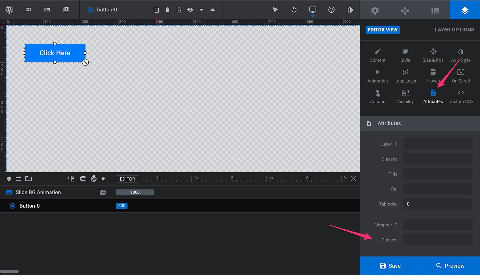Preview the slider
The image size is (480, 280).
[x=450, y=265]
